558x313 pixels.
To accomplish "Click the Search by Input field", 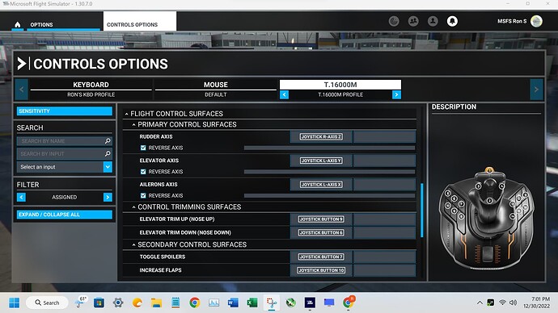I will 65,153.
